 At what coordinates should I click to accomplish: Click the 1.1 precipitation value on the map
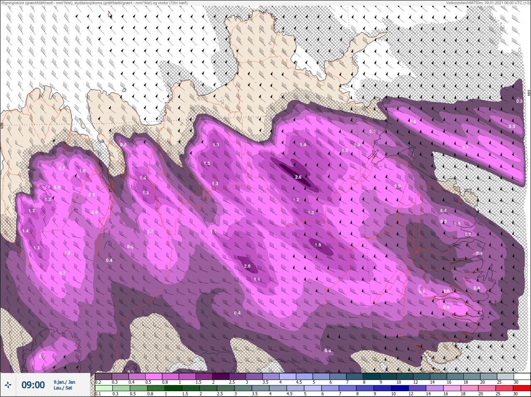tap(214, 232)
